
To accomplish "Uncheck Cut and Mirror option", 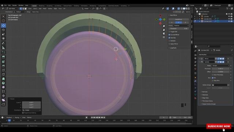I will 169,35.
